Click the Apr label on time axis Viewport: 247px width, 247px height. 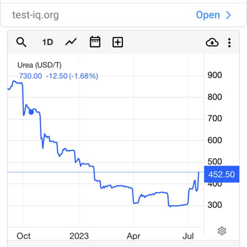(134, 236)
